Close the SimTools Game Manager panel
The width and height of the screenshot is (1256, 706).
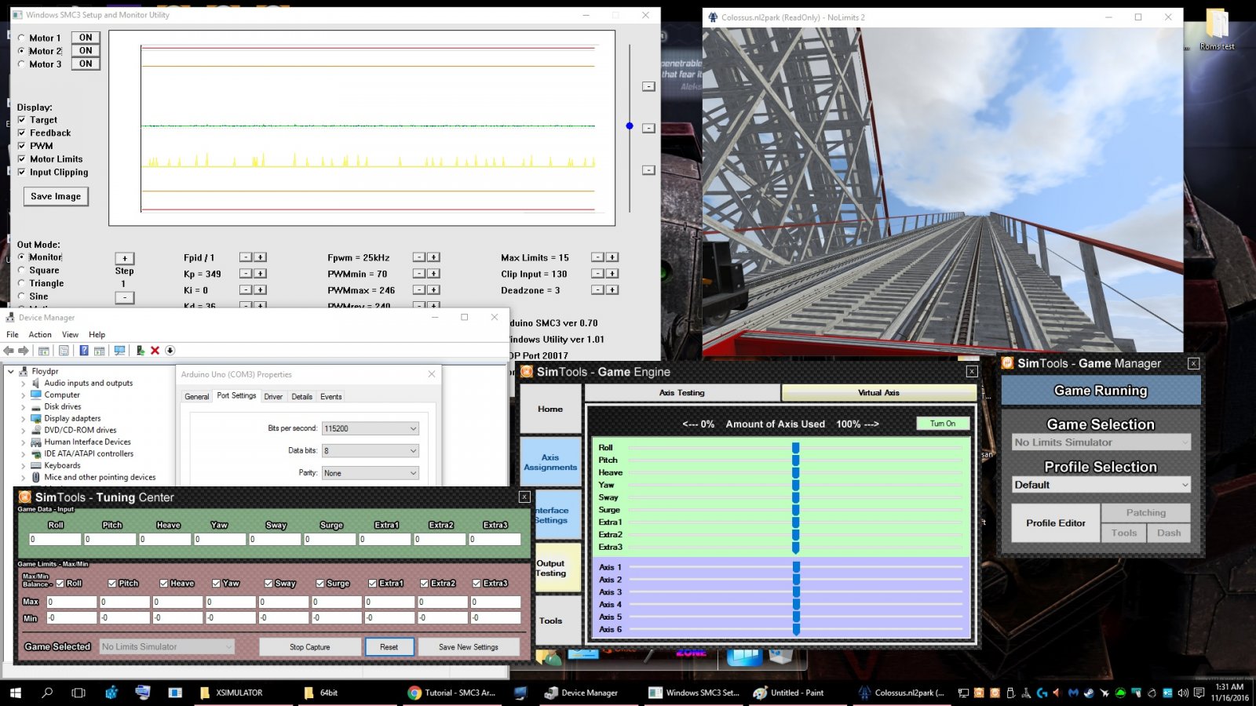pos(1193,363)
